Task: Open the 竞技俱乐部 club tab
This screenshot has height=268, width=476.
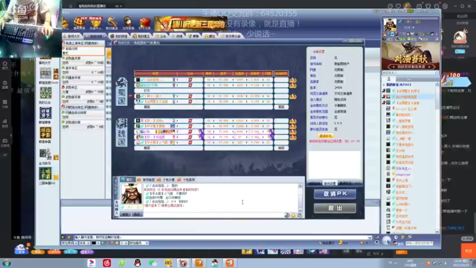Action: [231, 36]
